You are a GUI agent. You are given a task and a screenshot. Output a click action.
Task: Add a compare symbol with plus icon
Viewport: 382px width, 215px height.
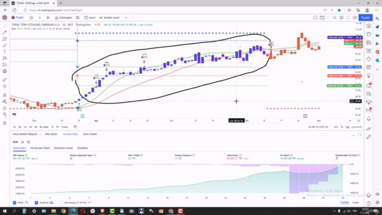(x=31, y=17)
